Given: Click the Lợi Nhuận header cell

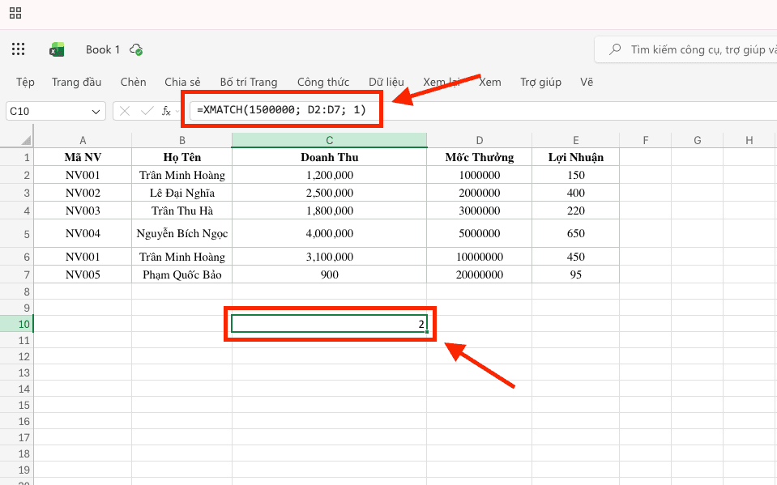Looking at the screenshot, I should tap(576, 158).
